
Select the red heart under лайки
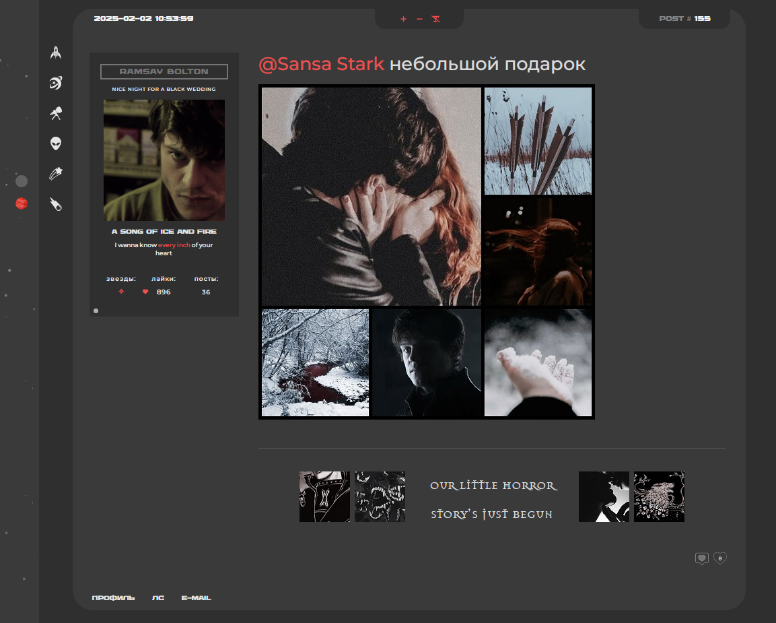(145, 292)
